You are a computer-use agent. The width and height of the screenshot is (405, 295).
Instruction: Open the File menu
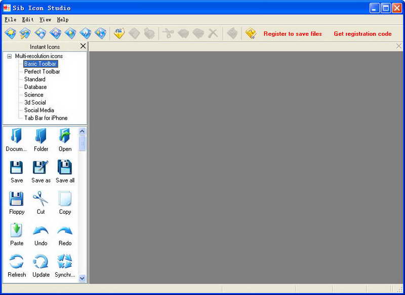(10, 20)
